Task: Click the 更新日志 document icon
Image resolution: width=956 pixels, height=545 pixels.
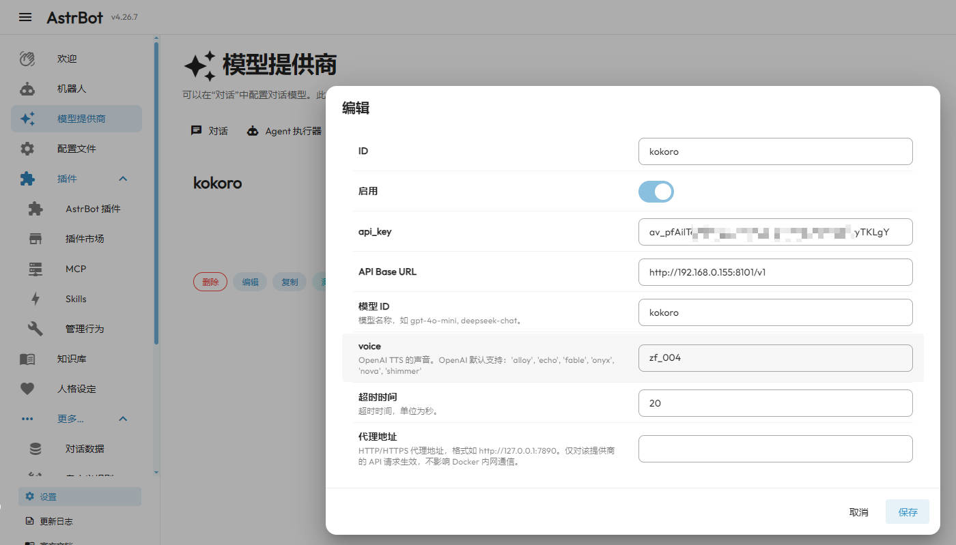Action: [29, 521]
